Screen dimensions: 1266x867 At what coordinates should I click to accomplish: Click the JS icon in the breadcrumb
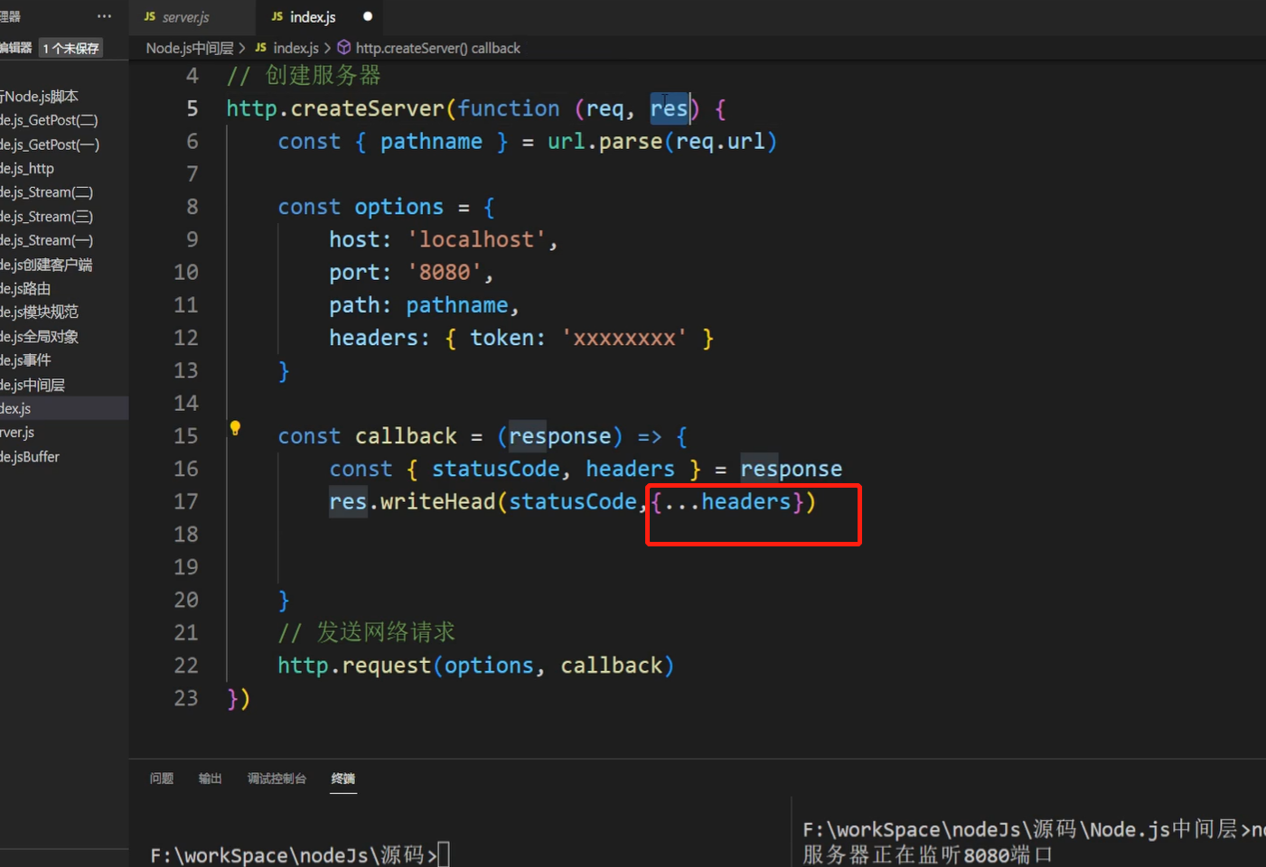tap(261, 48)
